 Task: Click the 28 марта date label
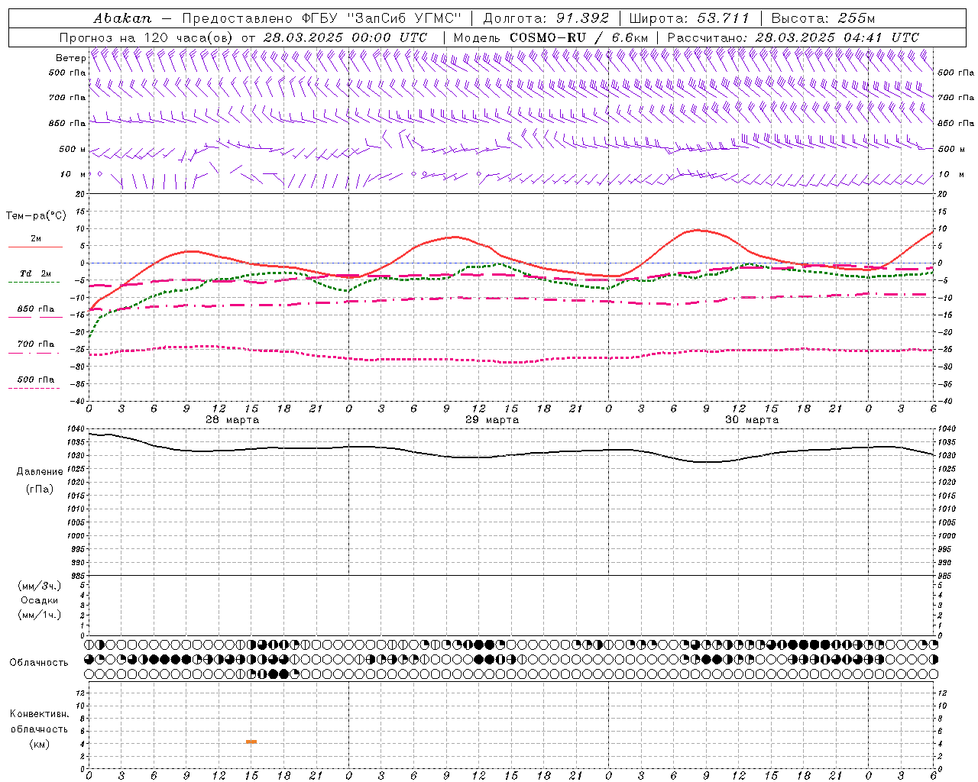pos(232,420)
